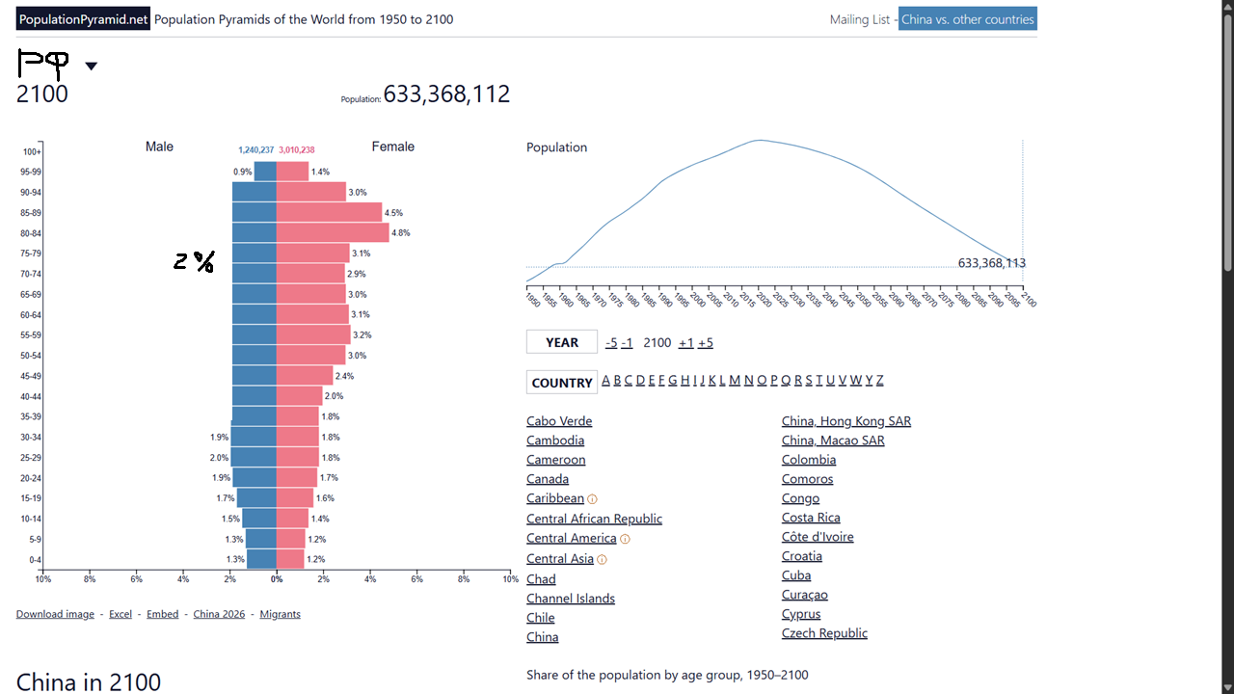Go back five years with -5
The image size is (1234, 694).
click(611, 343)
